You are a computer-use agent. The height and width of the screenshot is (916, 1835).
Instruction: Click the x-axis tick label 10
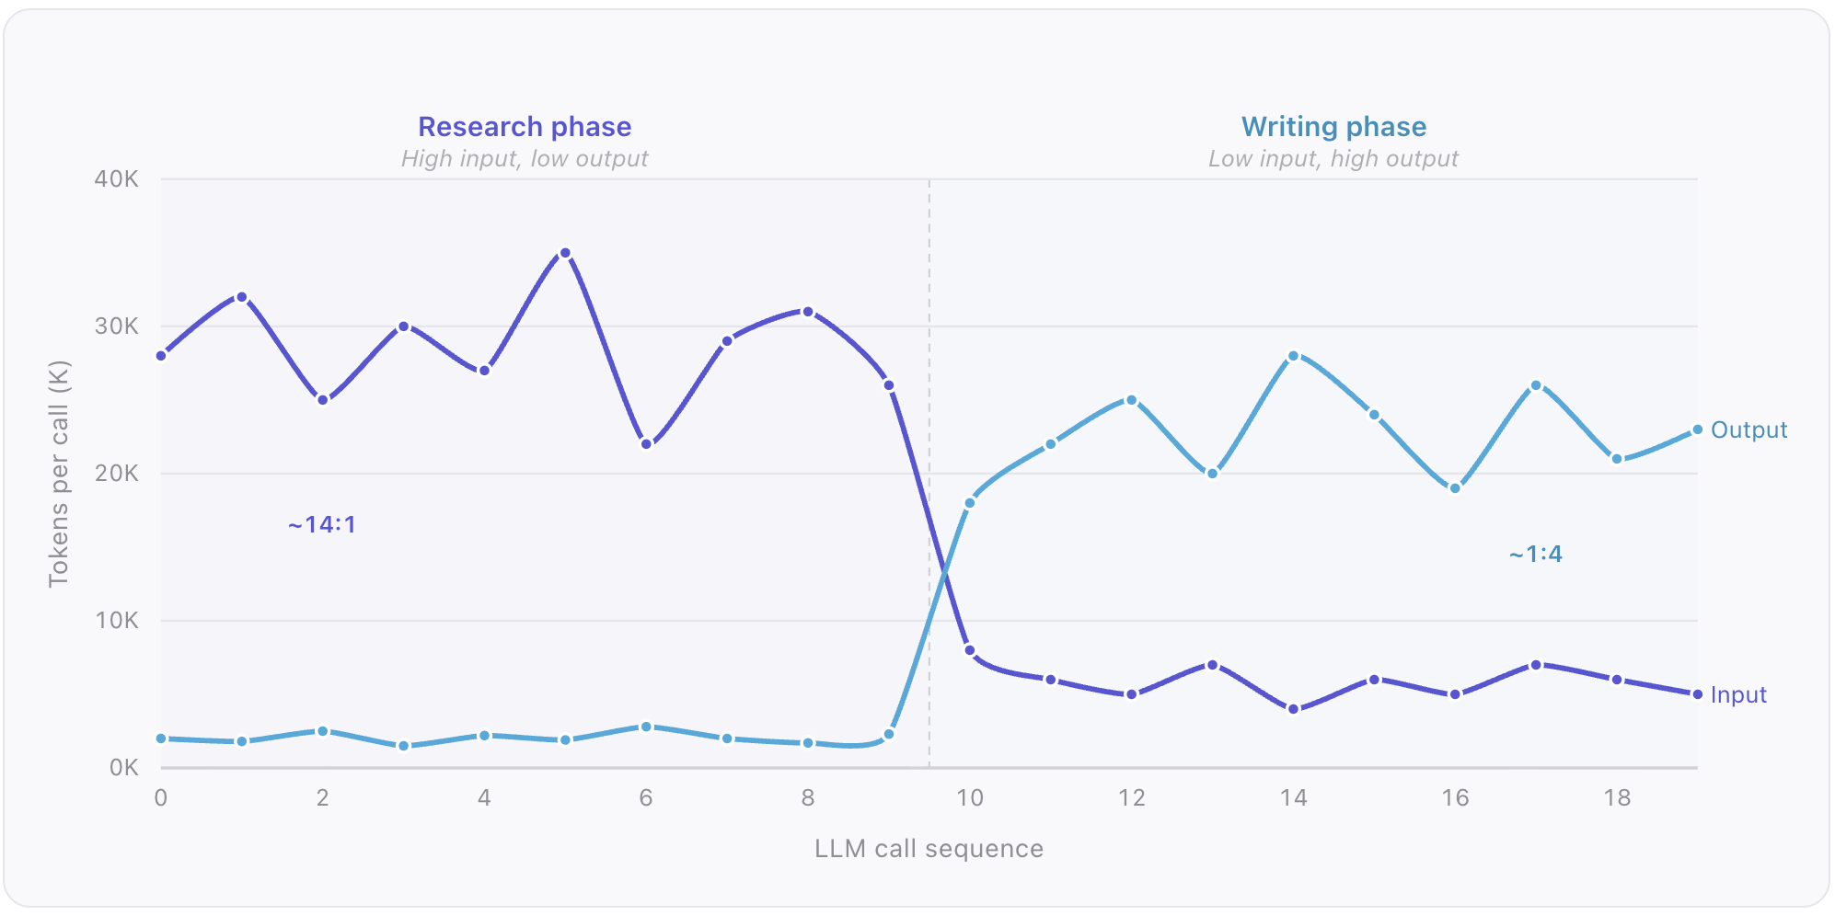[x=969, y=797]
